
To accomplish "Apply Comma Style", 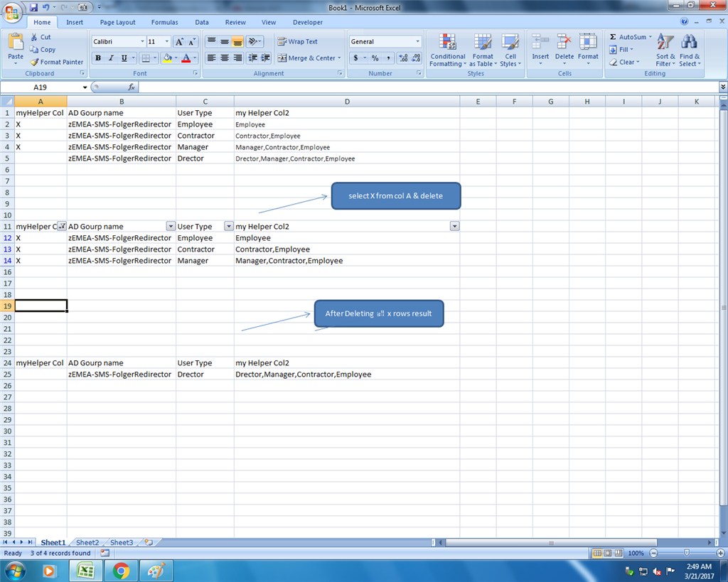I will click(388, 58).
